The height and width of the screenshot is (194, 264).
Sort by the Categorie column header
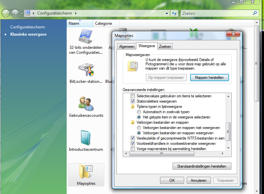pos(106,23)
